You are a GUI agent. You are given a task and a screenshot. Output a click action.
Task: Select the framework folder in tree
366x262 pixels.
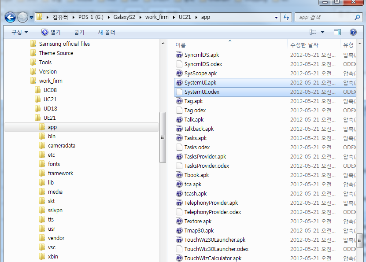pyautogui.click(x=60, y=173)
